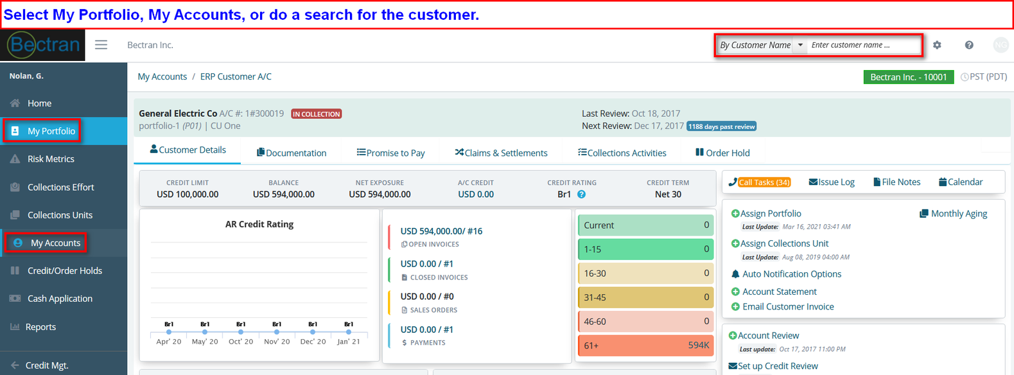Open the Issue Log tab

pos(832,182)
